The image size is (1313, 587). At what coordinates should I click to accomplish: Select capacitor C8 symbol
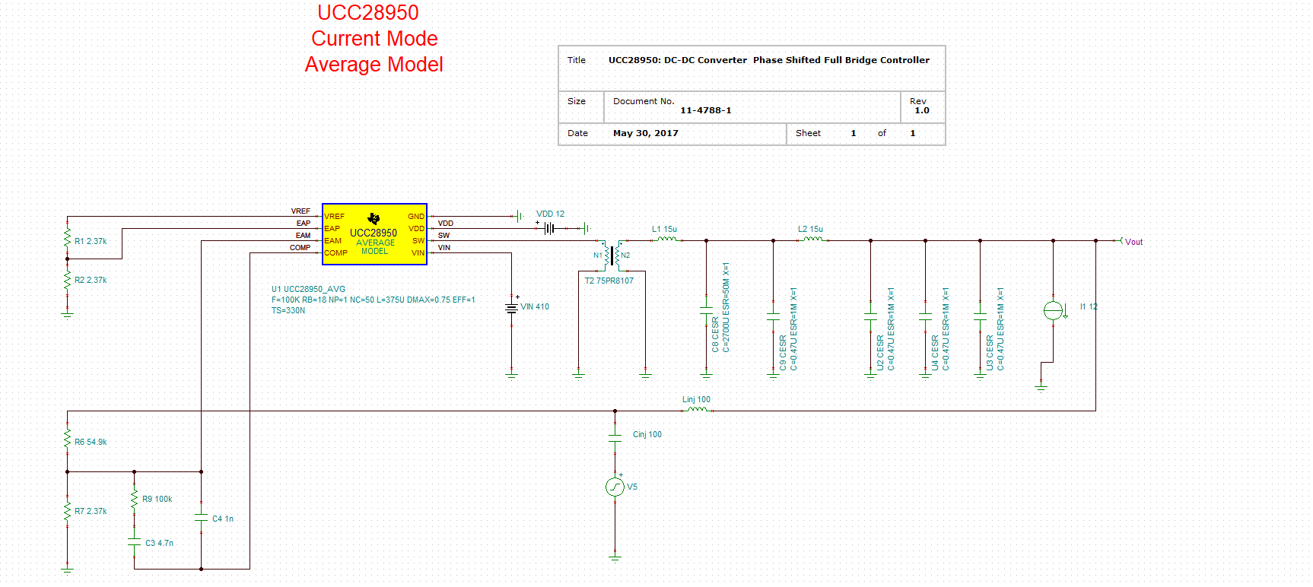[x=707, y=310]
